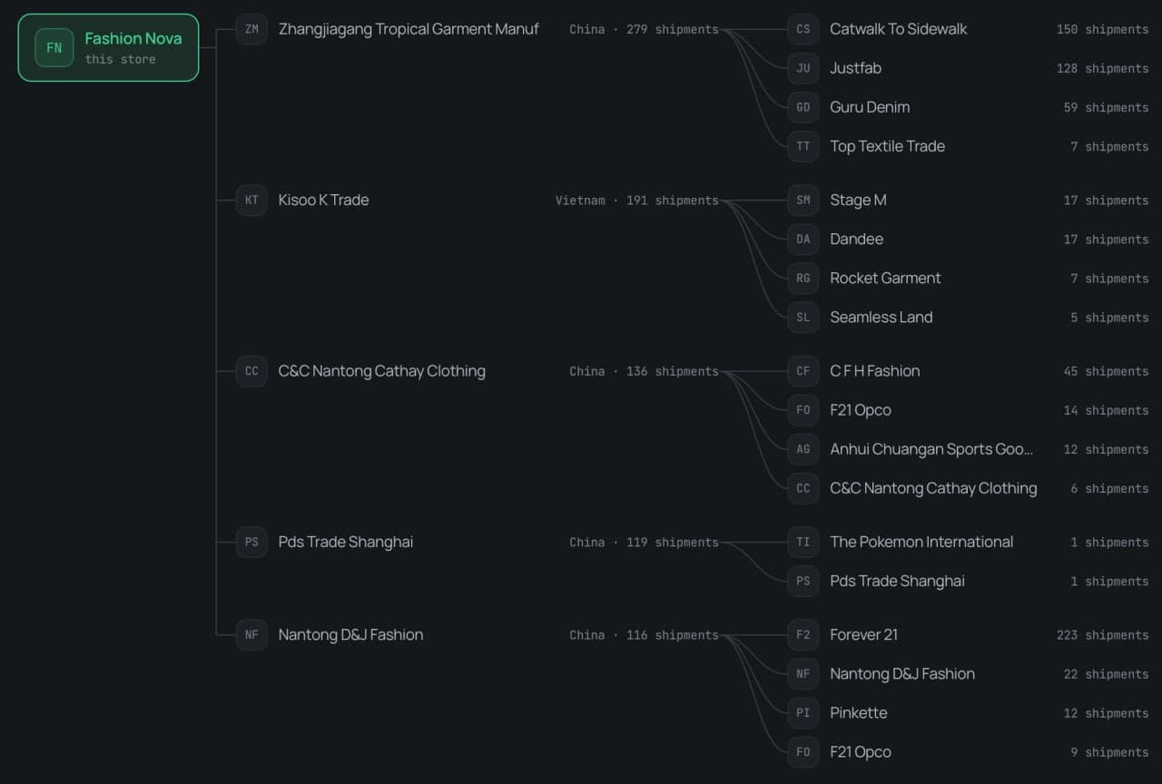Click the CC badge beside the 136 shipments supplier
Viewport: 1162px width, 784px height.
[251, 371]
